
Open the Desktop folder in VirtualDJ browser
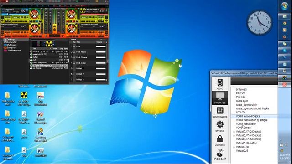point(9,40)
